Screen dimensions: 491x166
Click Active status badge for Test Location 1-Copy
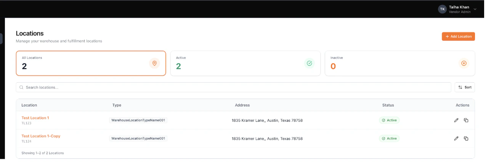(x=389, y=139)
